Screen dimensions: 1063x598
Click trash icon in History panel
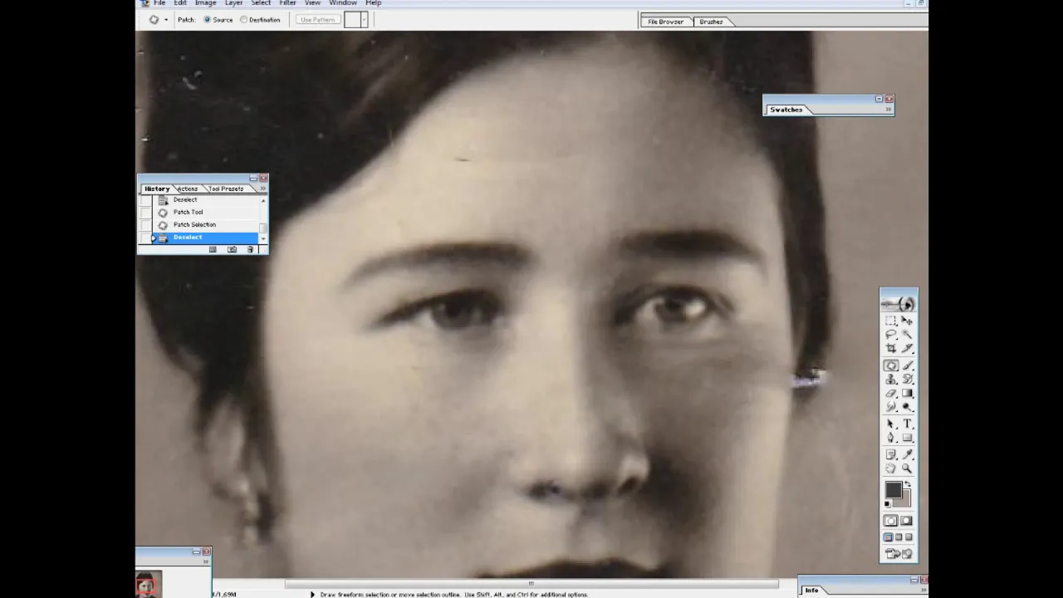point(250,249)
